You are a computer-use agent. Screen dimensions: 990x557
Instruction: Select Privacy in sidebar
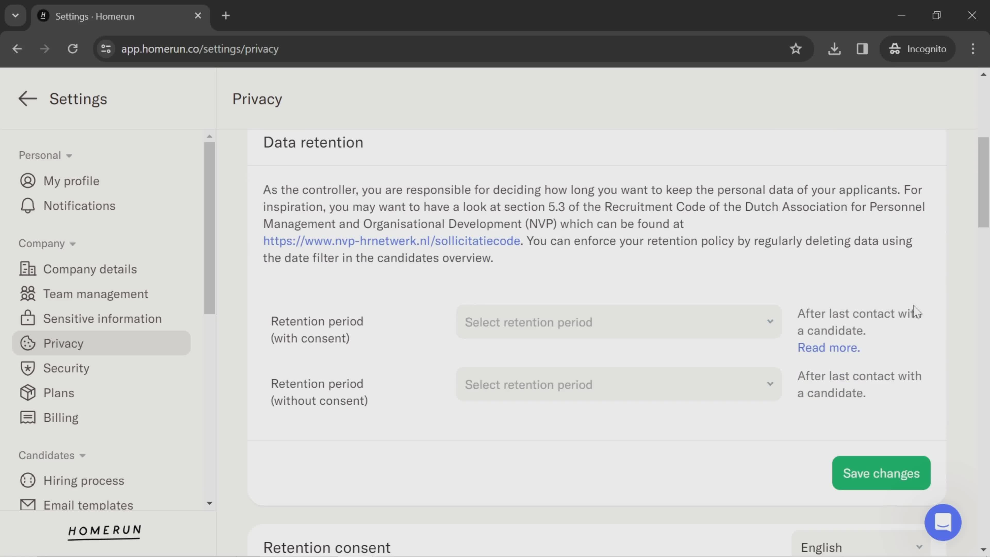tap(102, 343)
